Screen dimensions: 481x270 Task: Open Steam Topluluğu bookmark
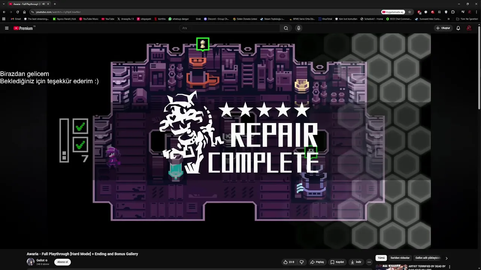click(x=272, y=19)
